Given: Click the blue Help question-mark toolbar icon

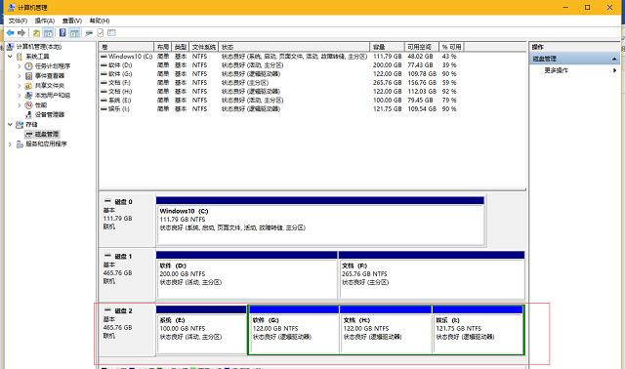Looking at the screenshot, I should (x=62, y=32).
